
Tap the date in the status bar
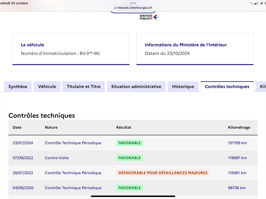tap(14, 3)
